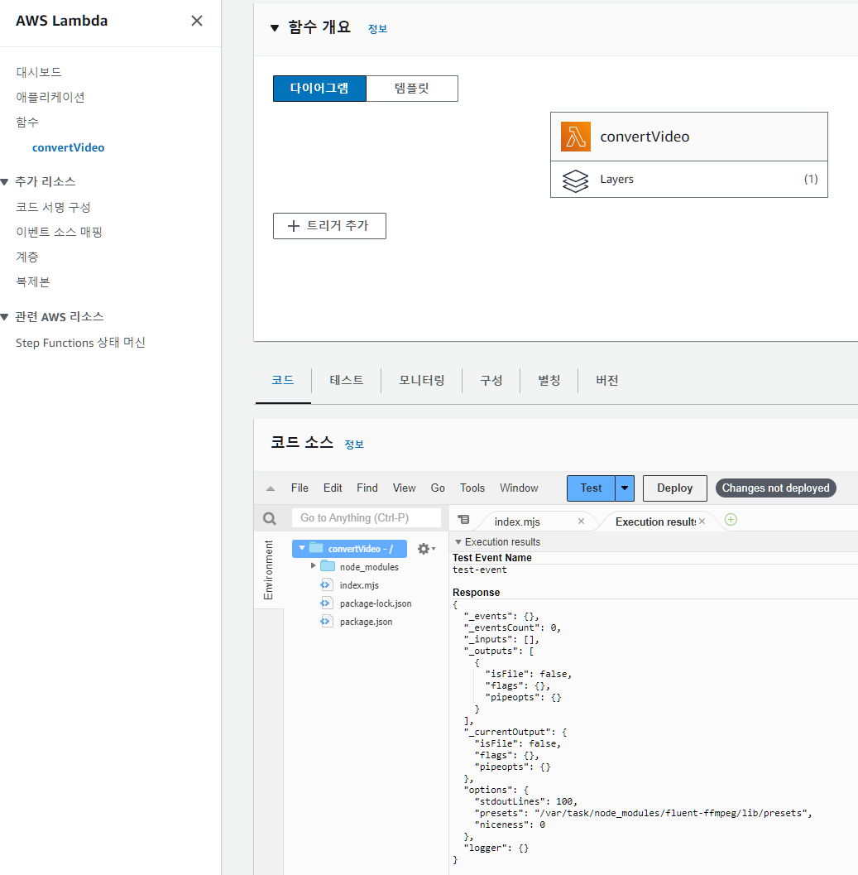Close the AWS Lambda sidebar panel
Screen dimensions: 858x875
pyautogui.click(x=196, y=21)
